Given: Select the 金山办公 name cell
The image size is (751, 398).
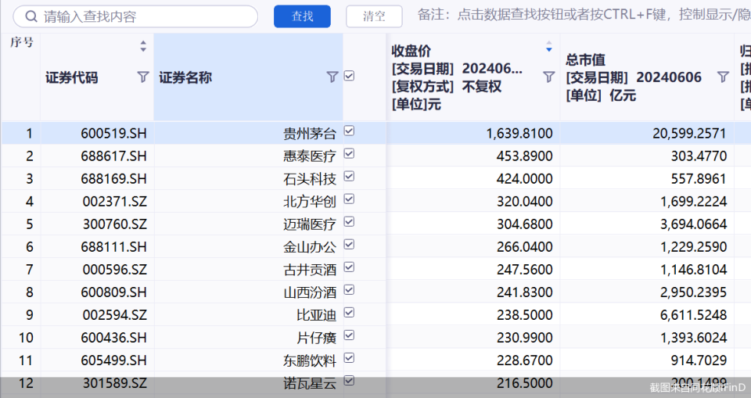Looking at the screenshot, I should (x=248, y=246).
